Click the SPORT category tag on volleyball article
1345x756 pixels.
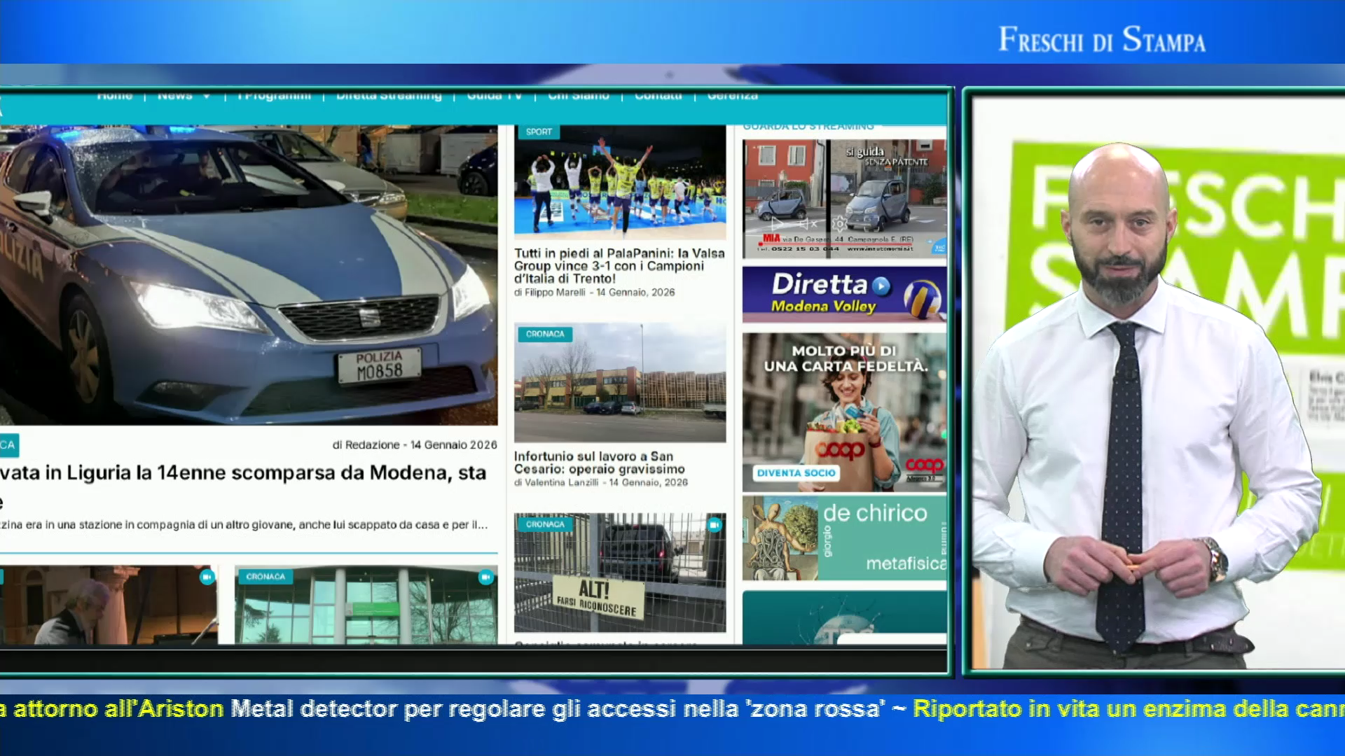(538, 132)
